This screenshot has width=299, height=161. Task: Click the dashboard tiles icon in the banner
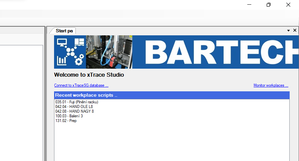(79, 43)
